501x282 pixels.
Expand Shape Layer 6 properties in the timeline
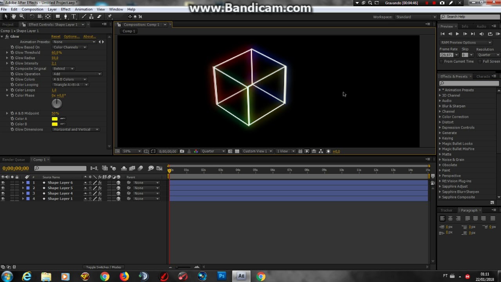pos(23,183)
